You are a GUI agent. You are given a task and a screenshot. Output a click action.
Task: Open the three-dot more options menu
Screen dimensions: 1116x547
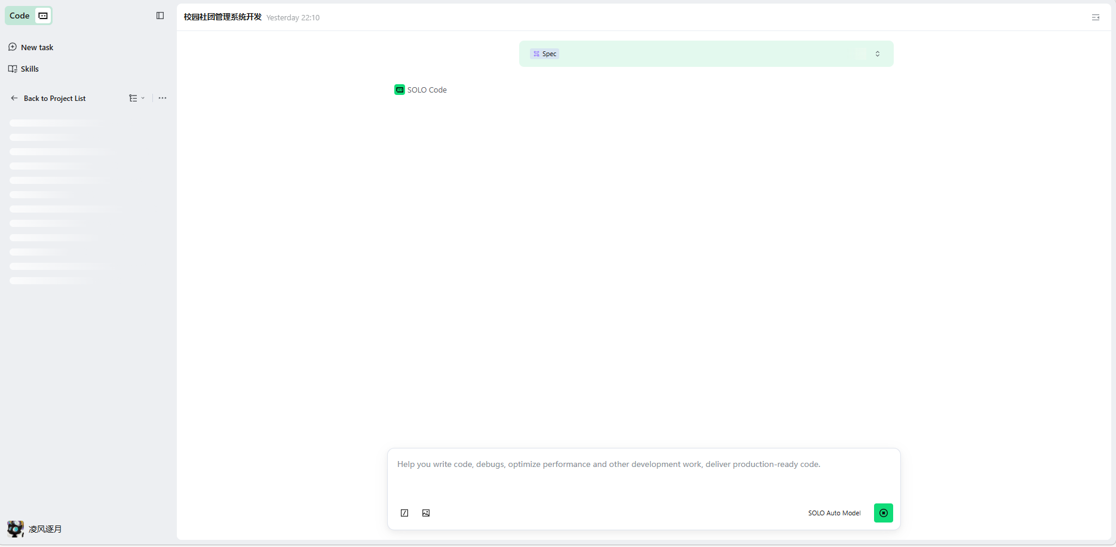click(163, 98)
